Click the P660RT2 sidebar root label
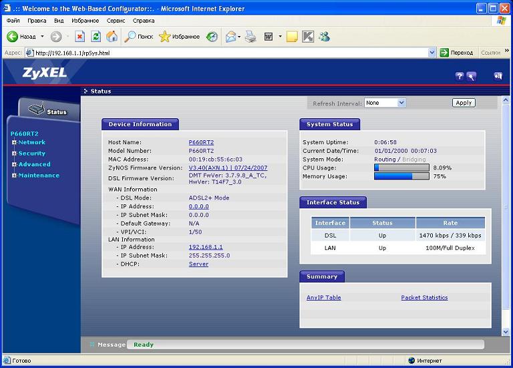Viewport: 513px width, 368px height. [25, 134]
